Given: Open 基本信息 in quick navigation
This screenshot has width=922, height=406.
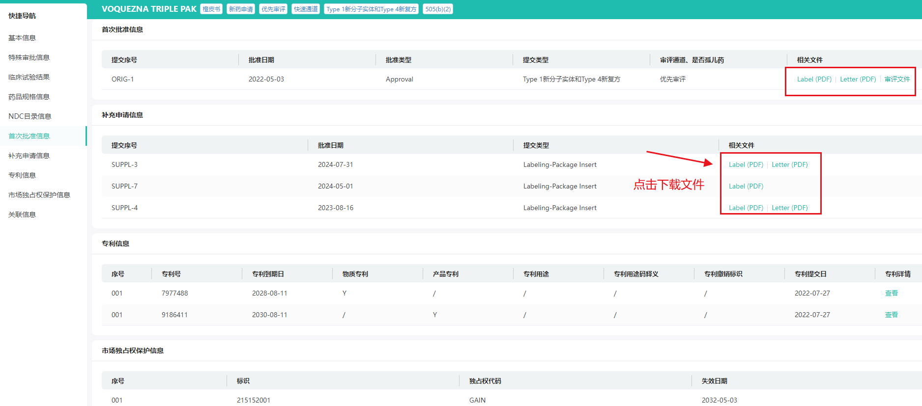Looking at the screenshot, I should (x=22, y=38).
